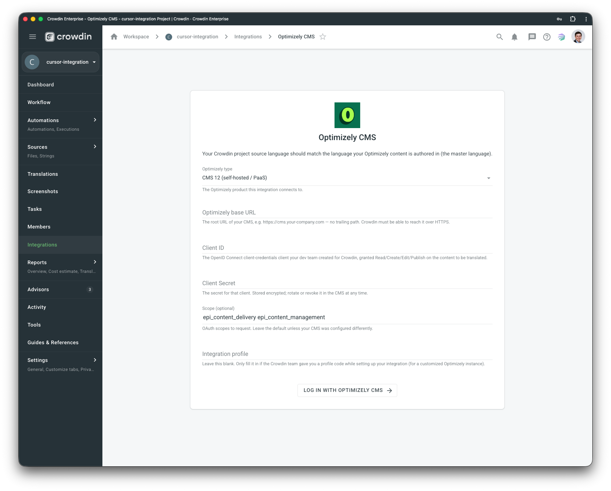Open the search icon in top bar
611x491 pixels.
[499, 37]
